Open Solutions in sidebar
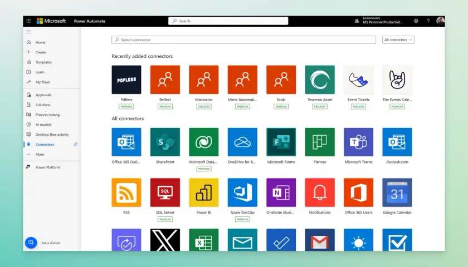Screen dimensions: 468x267 (43, 105)
